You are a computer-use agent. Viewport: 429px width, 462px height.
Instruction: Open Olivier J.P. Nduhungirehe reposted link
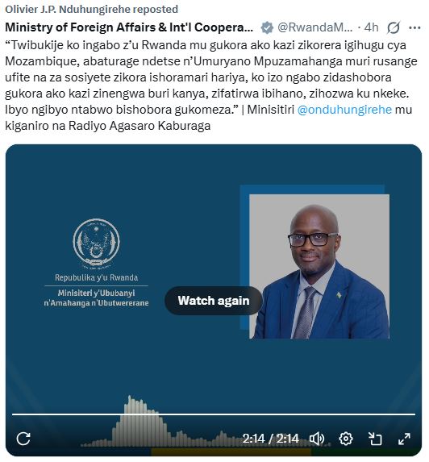tap(91, 9)
